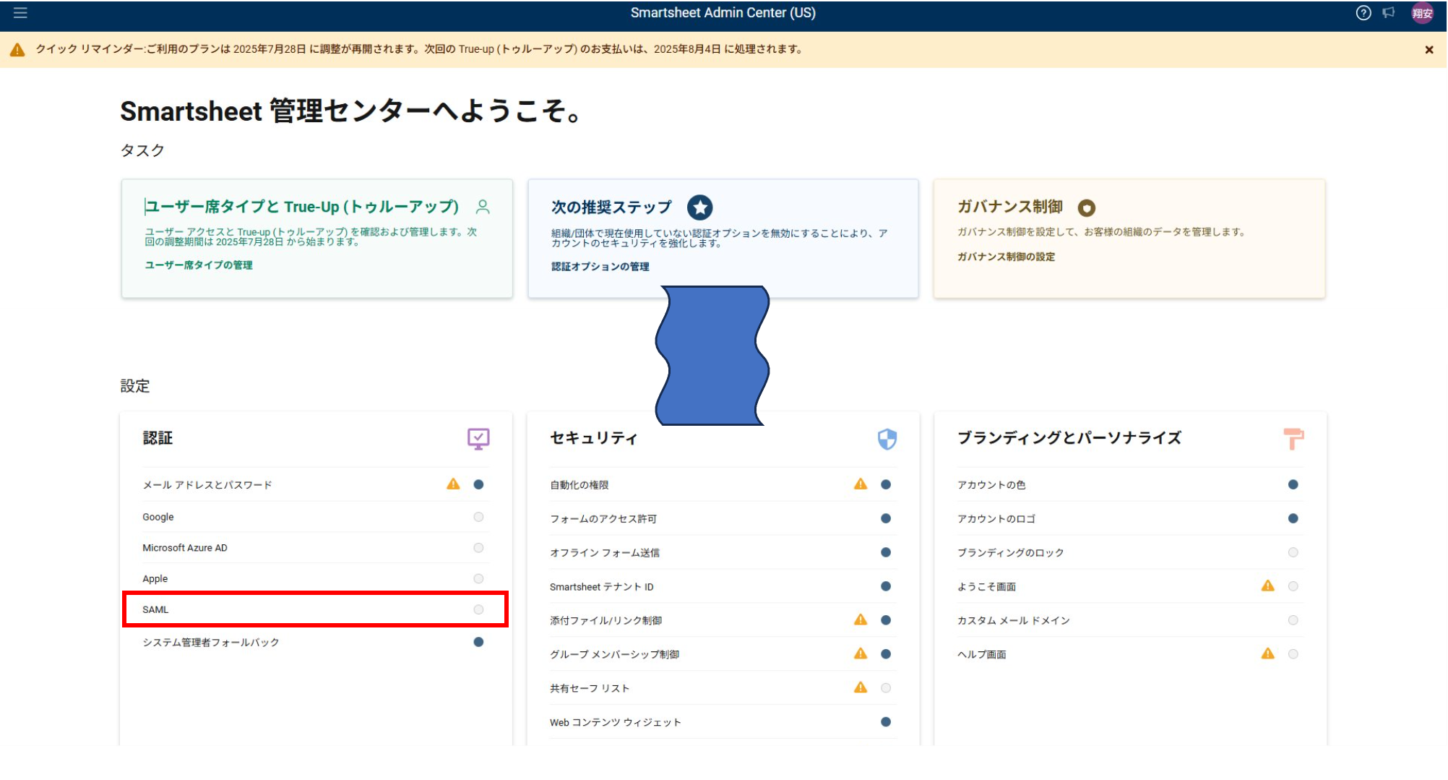Open 自動化の権限 security setting
Screen dimensions: 1448x780
(723, 484)
